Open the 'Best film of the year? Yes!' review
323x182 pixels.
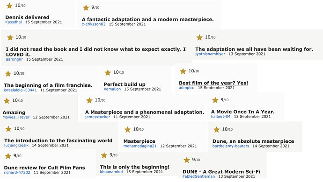(213, 83)
